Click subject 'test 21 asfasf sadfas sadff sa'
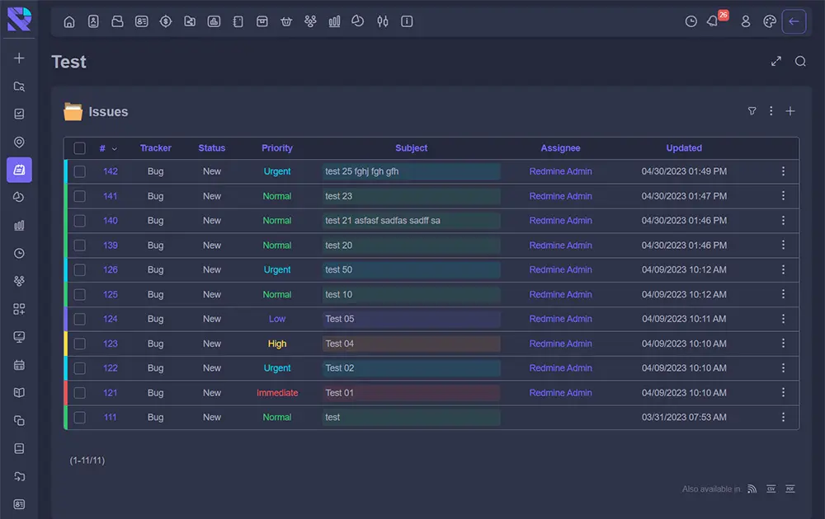This screenshot has width=825, height=519. 383,221
